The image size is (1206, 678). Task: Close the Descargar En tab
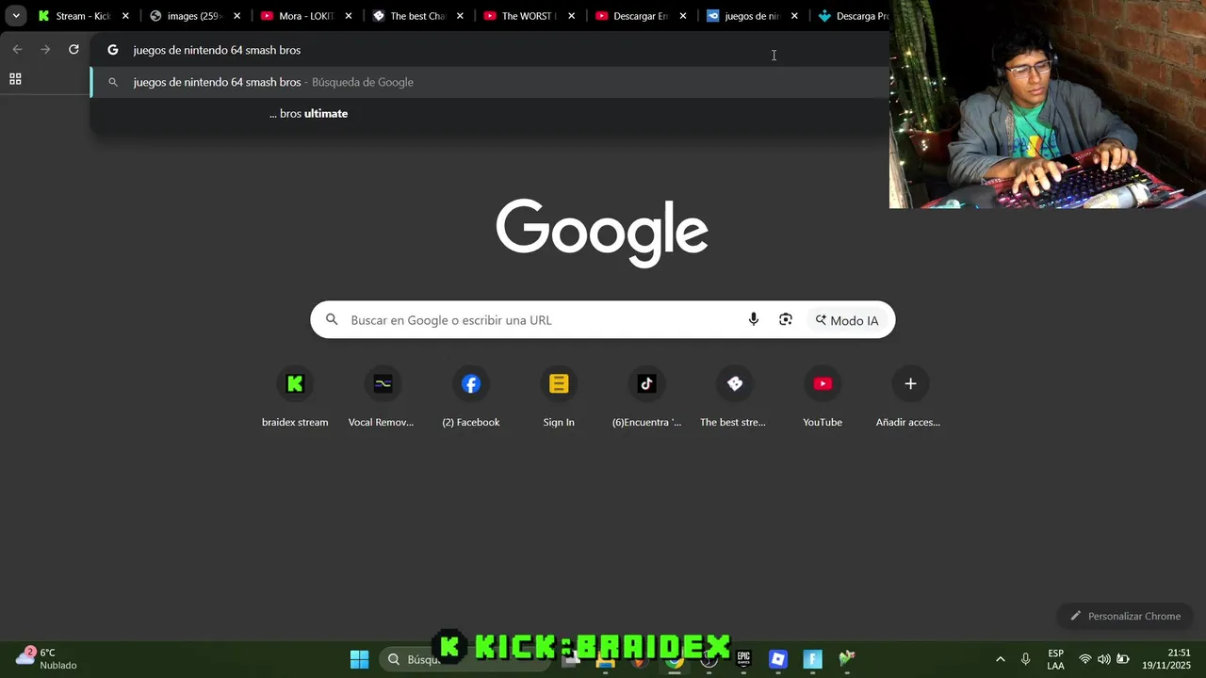pyautogui.click(x=683, y=16)
